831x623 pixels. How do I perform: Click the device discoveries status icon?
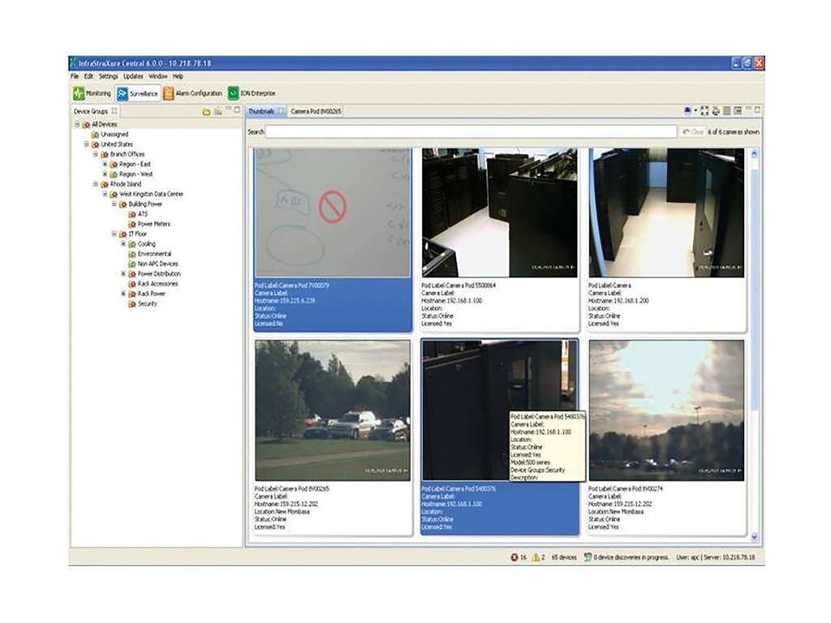(588, 557)
